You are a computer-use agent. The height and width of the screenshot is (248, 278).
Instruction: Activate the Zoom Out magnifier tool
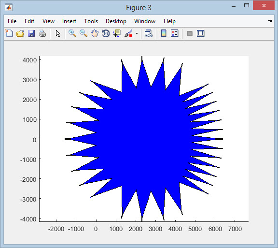83,33
